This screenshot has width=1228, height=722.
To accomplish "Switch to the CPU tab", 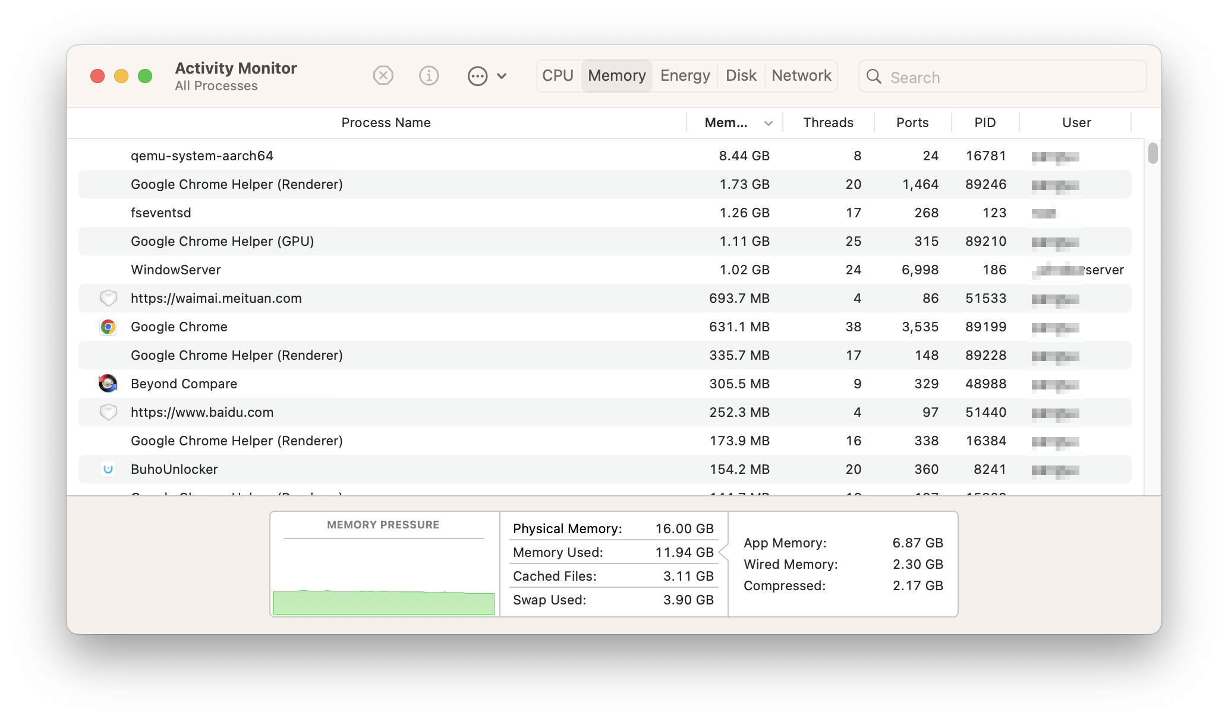I will 558,76.
